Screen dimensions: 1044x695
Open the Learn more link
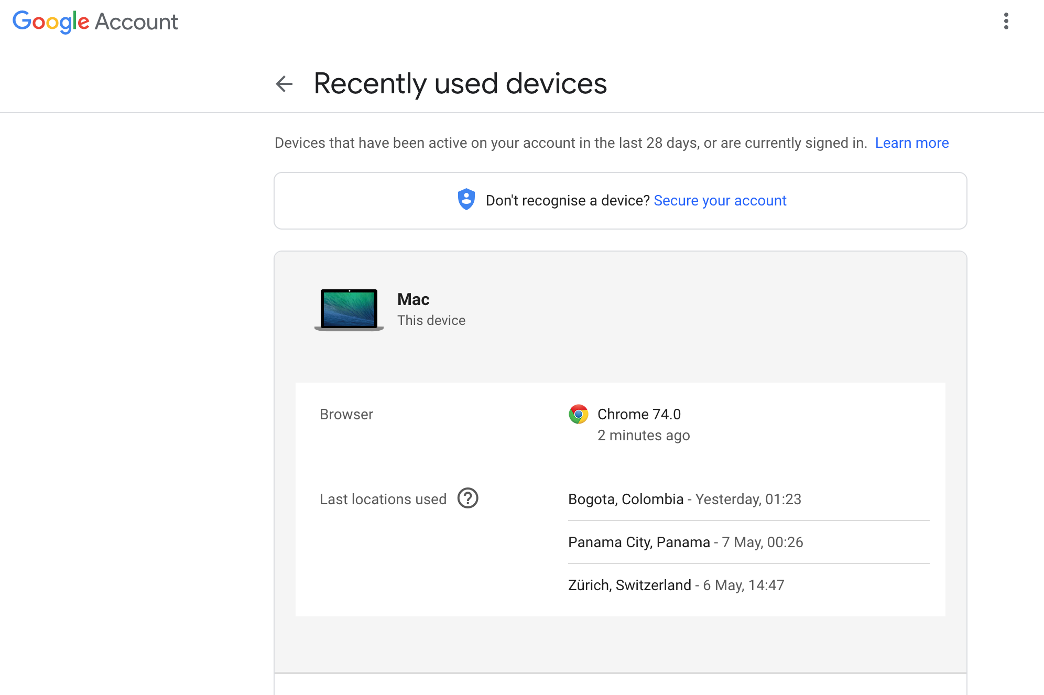912,143
